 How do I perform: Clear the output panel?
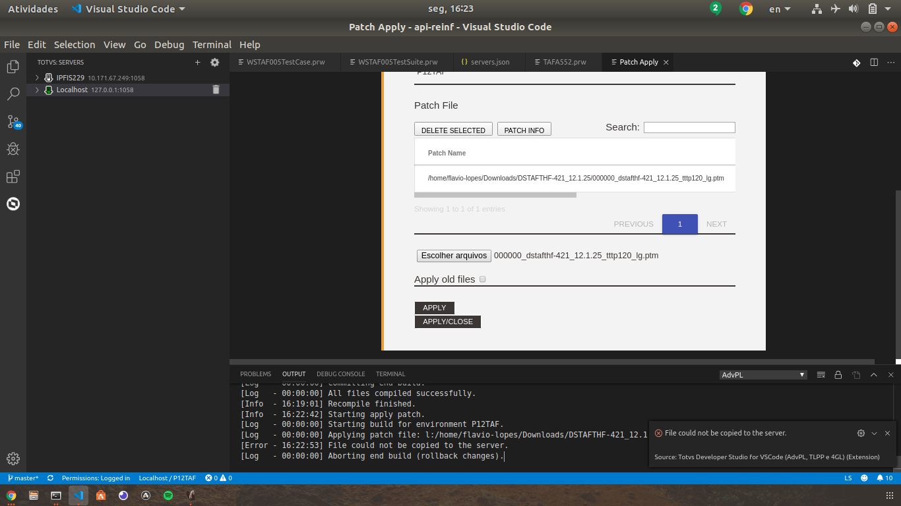click(821, 375)
